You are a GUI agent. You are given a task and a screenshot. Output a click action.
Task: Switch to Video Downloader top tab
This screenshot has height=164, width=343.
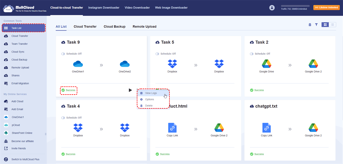[137, 8]
